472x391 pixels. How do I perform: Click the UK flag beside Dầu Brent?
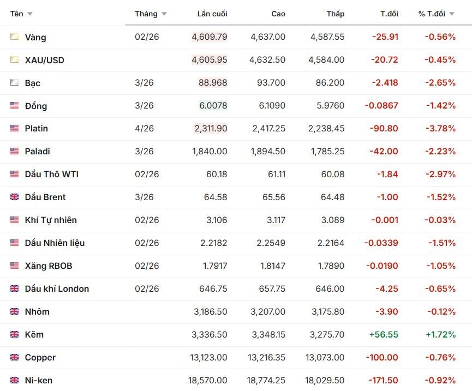14,197
